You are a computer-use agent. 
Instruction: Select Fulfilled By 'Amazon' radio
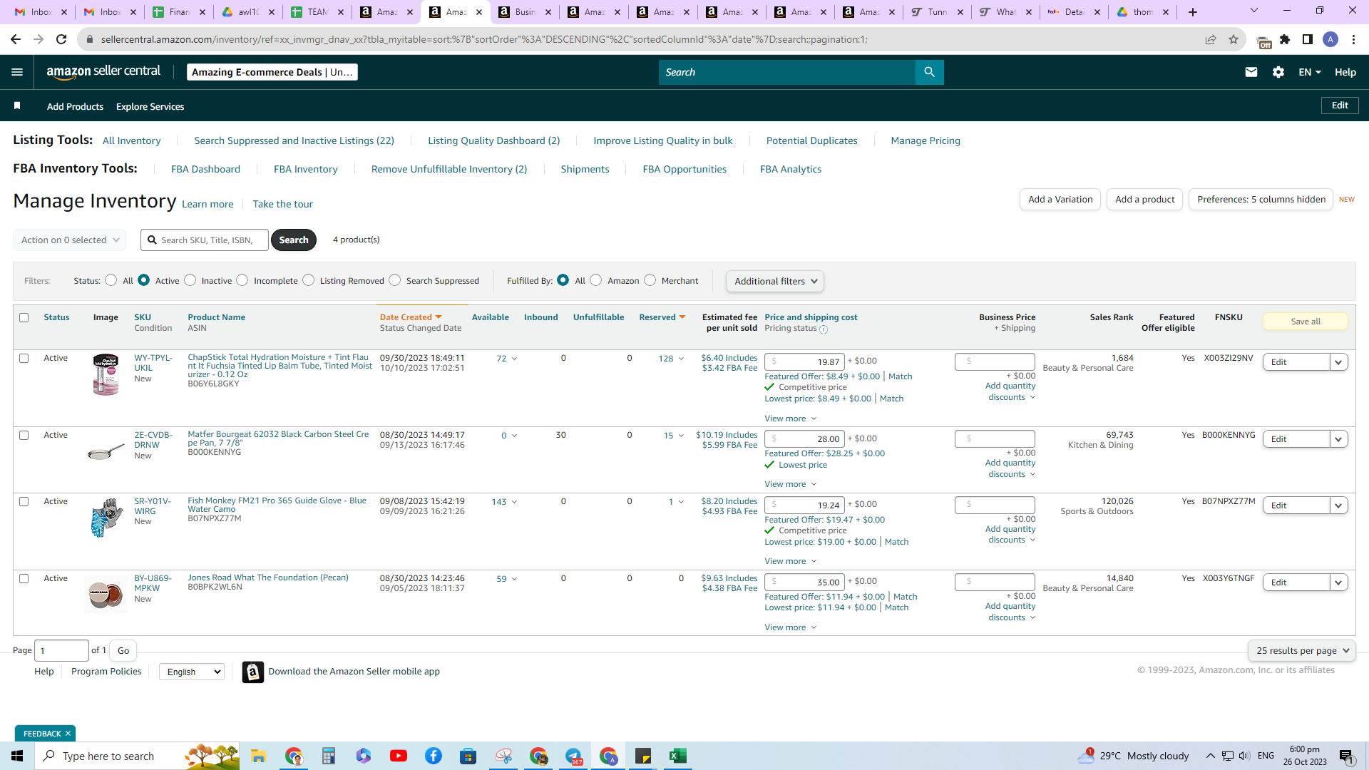coord(596,280)
